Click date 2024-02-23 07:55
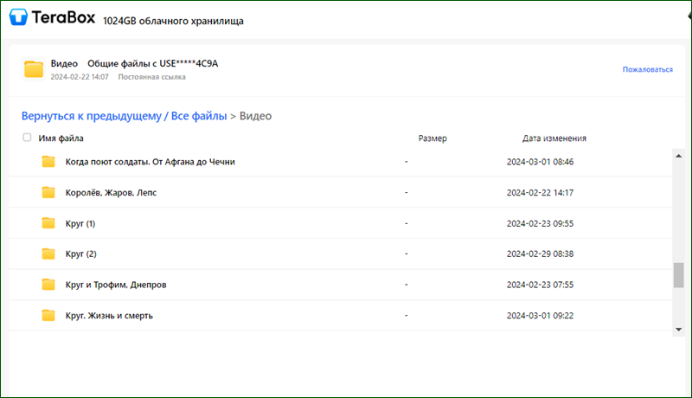 tap(540, 285)
